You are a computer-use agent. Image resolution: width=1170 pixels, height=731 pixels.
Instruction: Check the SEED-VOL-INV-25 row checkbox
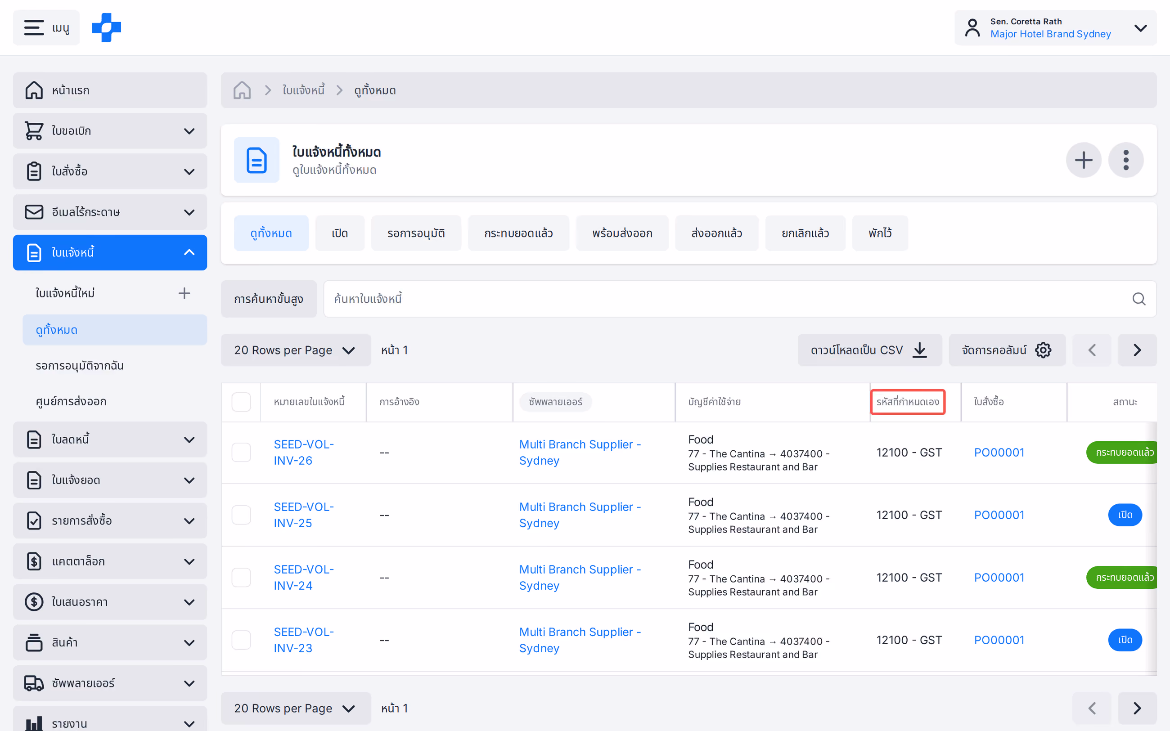pos(241,515)
